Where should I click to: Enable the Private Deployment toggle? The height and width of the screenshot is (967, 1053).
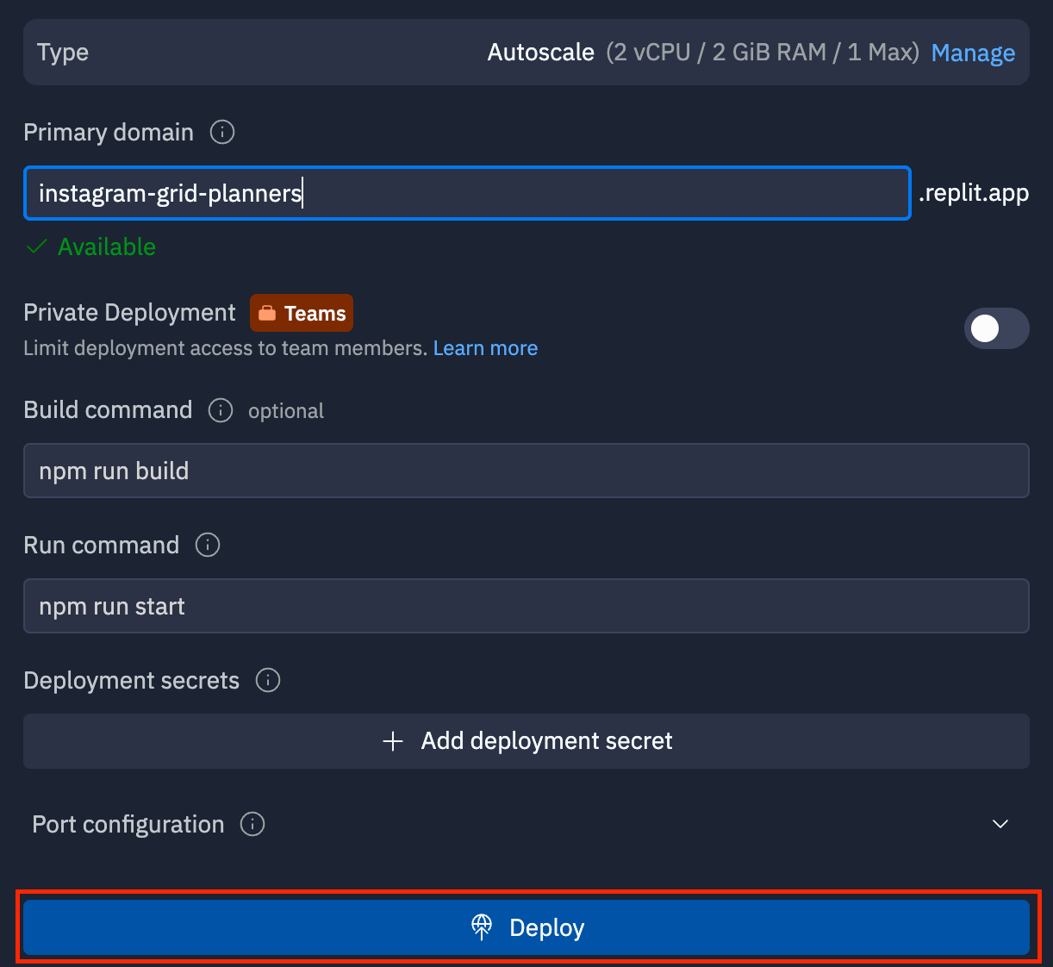[x=996, y=328]
